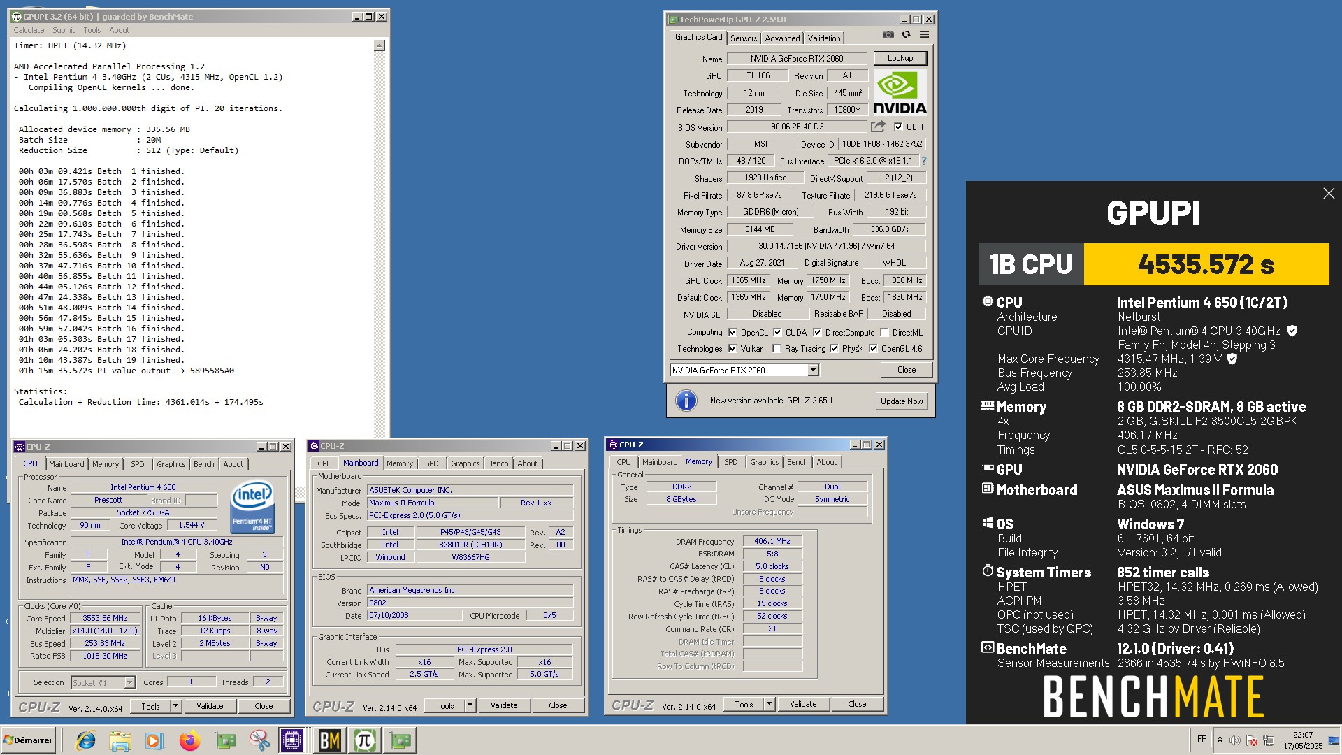Click the blue info icon in update banner
Image resolution: width=1342 pixels, height=755 pixels.
click(686, 401)
